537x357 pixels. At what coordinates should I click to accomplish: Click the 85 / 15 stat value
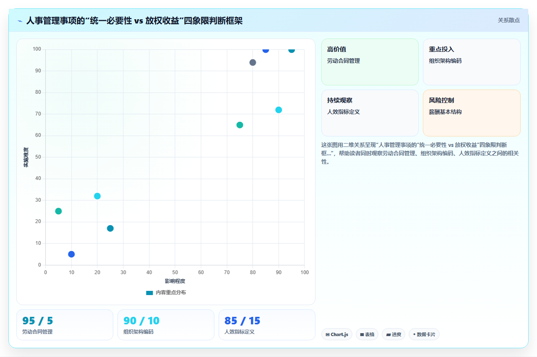(x=242, y=321)
